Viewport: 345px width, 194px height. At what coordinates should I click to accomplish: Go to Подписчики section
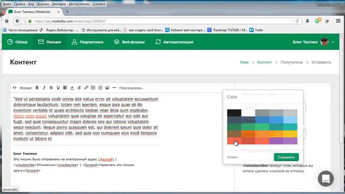click(87, 42)
